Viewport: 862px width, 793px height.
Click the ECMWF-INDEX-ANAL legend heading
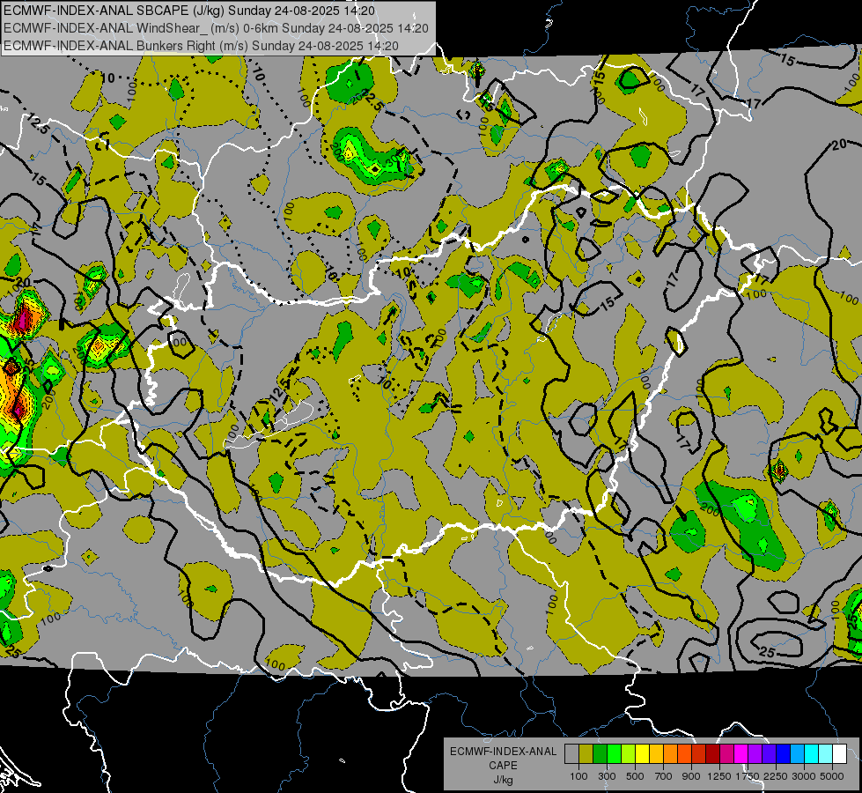tap(504, 752)
